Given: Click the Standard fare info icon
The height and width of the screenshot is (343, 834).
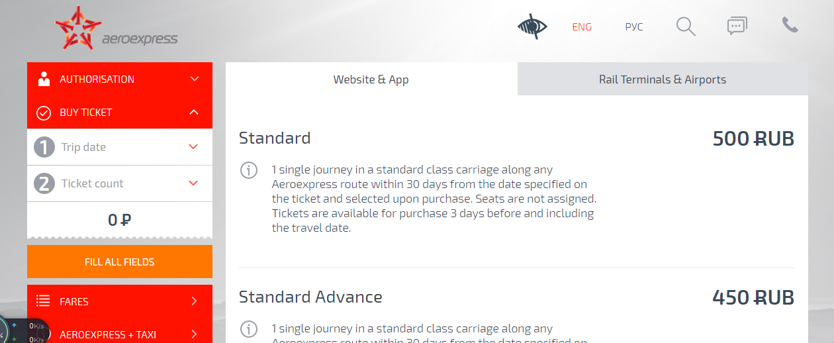Looking at the screenshot, I should [x=249, y=170].
